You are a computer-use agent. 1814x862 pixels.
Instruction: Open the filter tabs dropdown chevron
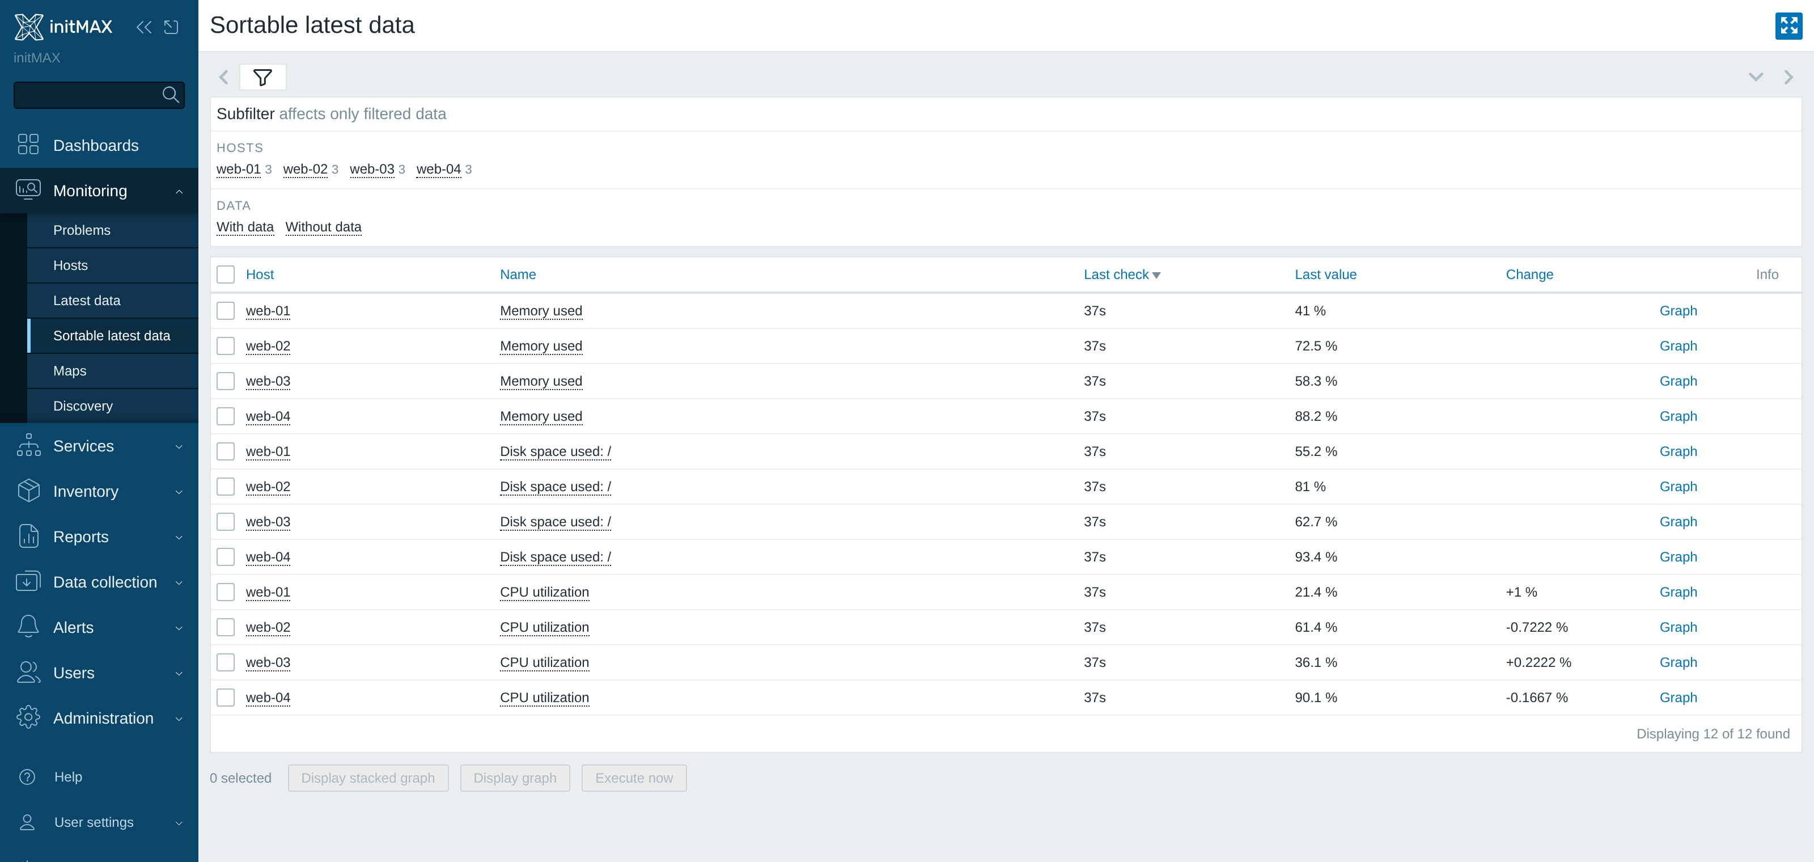(x=1756, y=78)
